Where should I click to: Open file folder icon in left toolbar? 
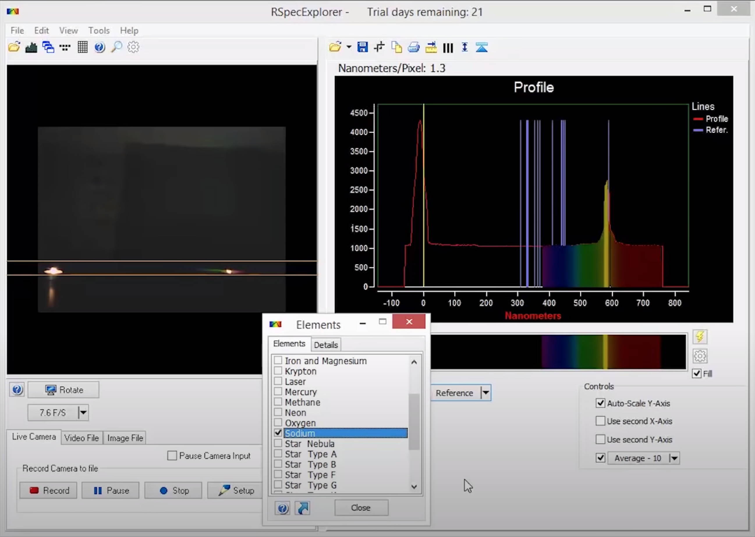pos(14,47)
